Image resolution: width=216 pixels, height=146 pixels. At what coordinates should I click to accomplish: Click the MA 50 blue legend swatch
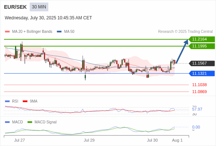point(59,32)
